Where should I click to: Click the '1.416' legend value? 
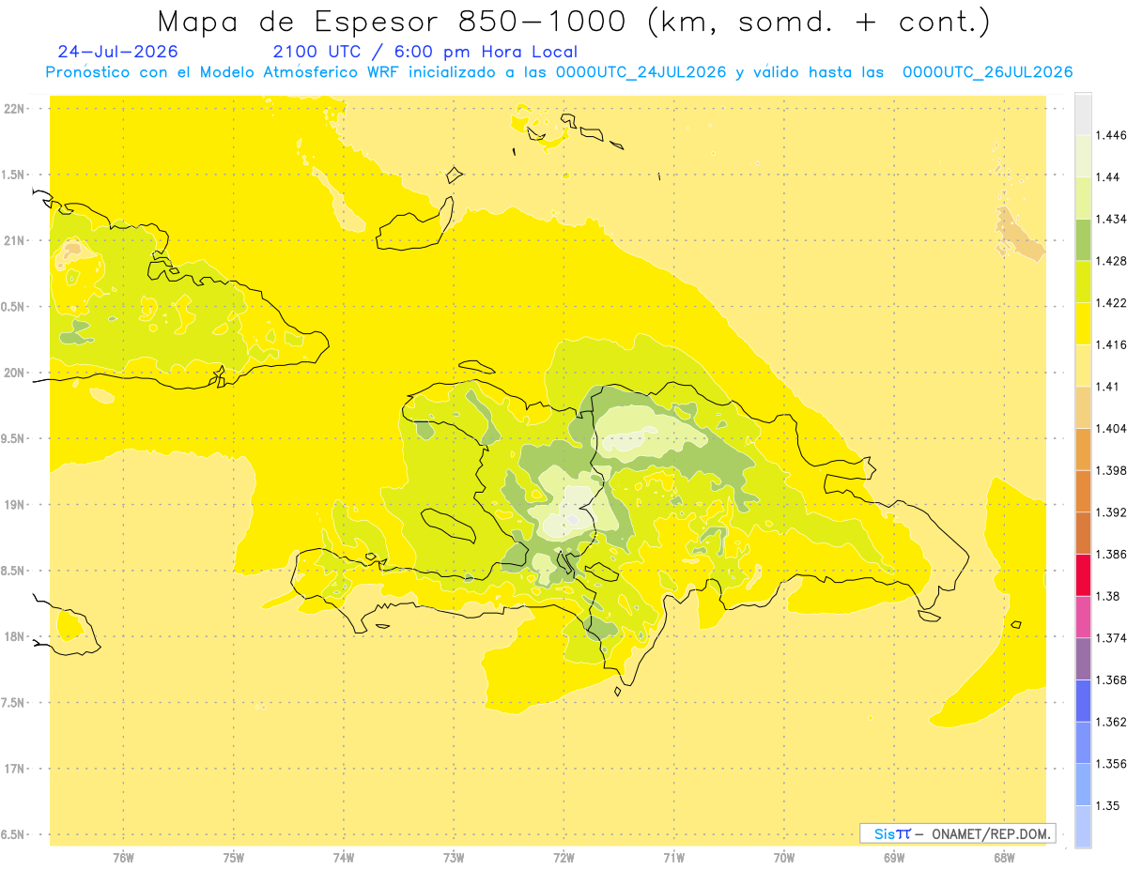(x=1110, y=344)
